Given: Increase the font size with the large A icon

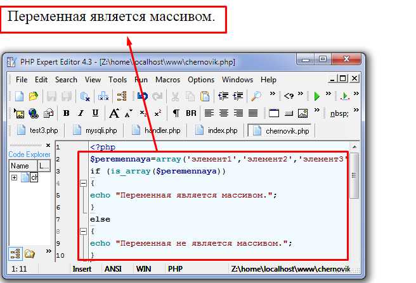Looking at the screenshot, I should point(114,113).
